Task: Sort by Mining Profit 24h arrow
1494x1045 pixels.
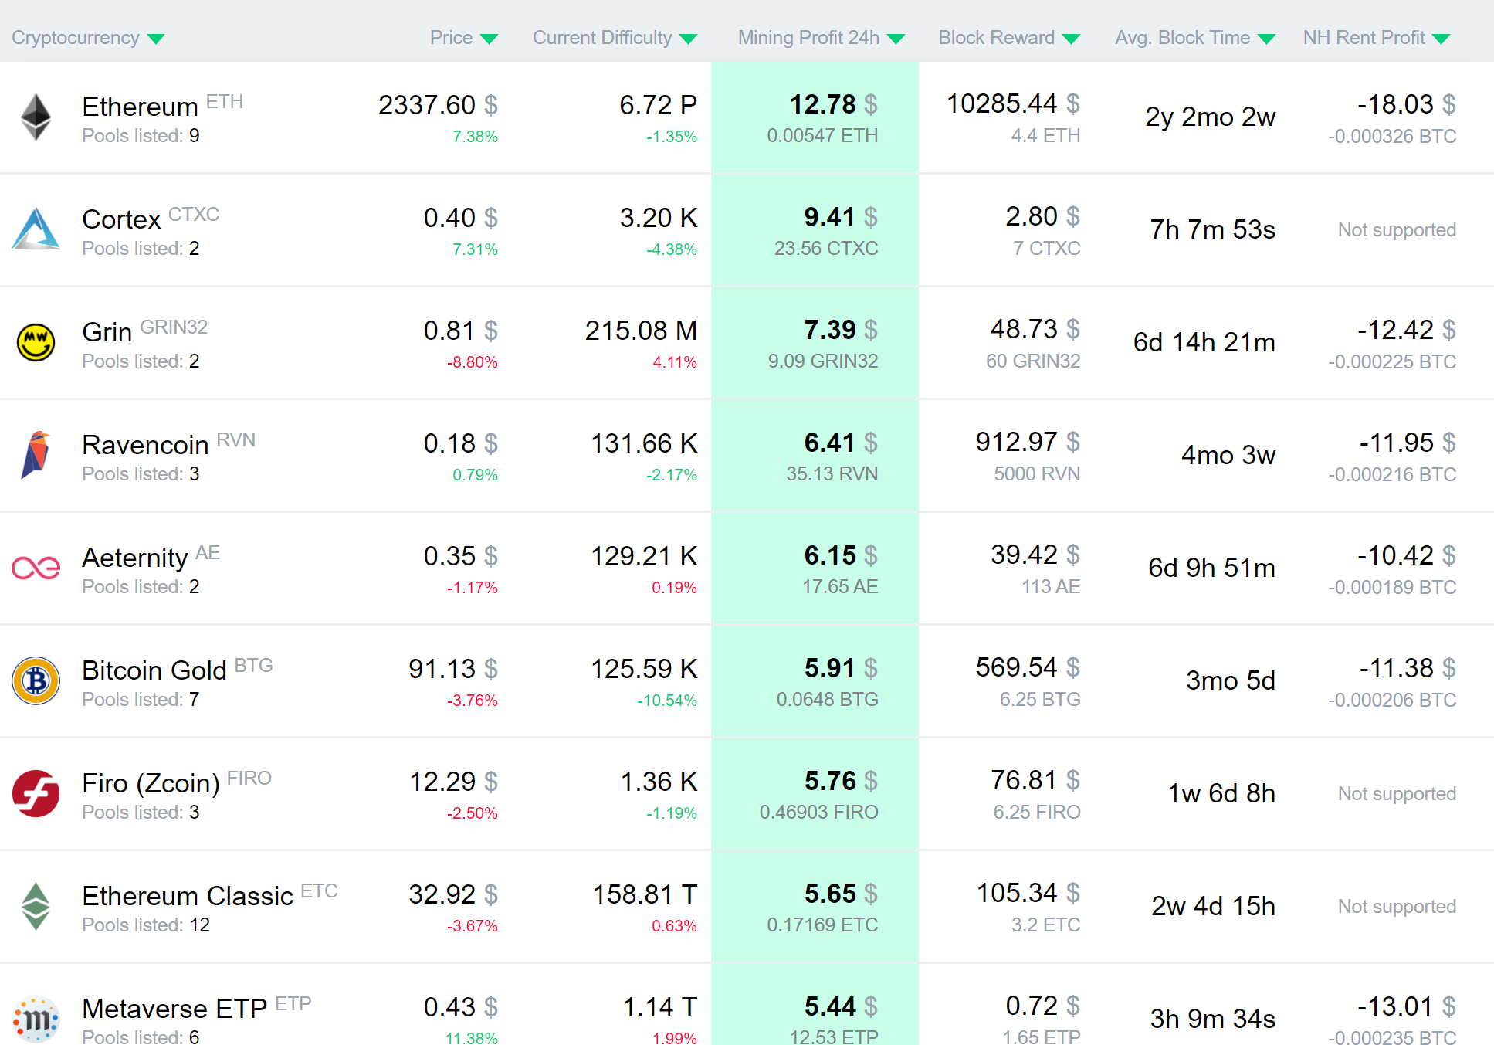Action: click(x=896, y=39)
